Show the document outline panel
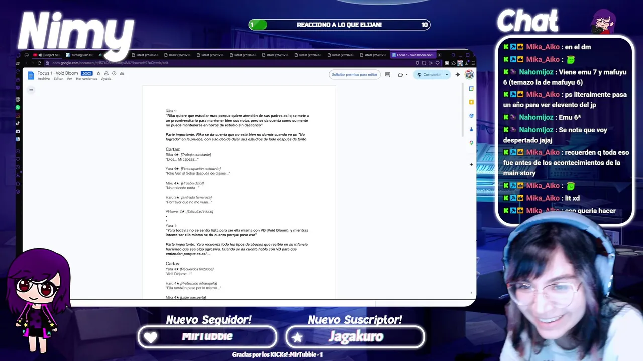The height and width of the screenshot is (361, 643). [x=31, y=90]
